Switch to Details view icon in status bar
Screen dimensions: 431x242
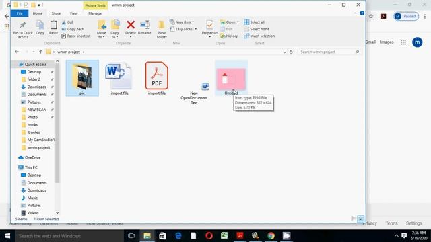(x=354, y=219)
